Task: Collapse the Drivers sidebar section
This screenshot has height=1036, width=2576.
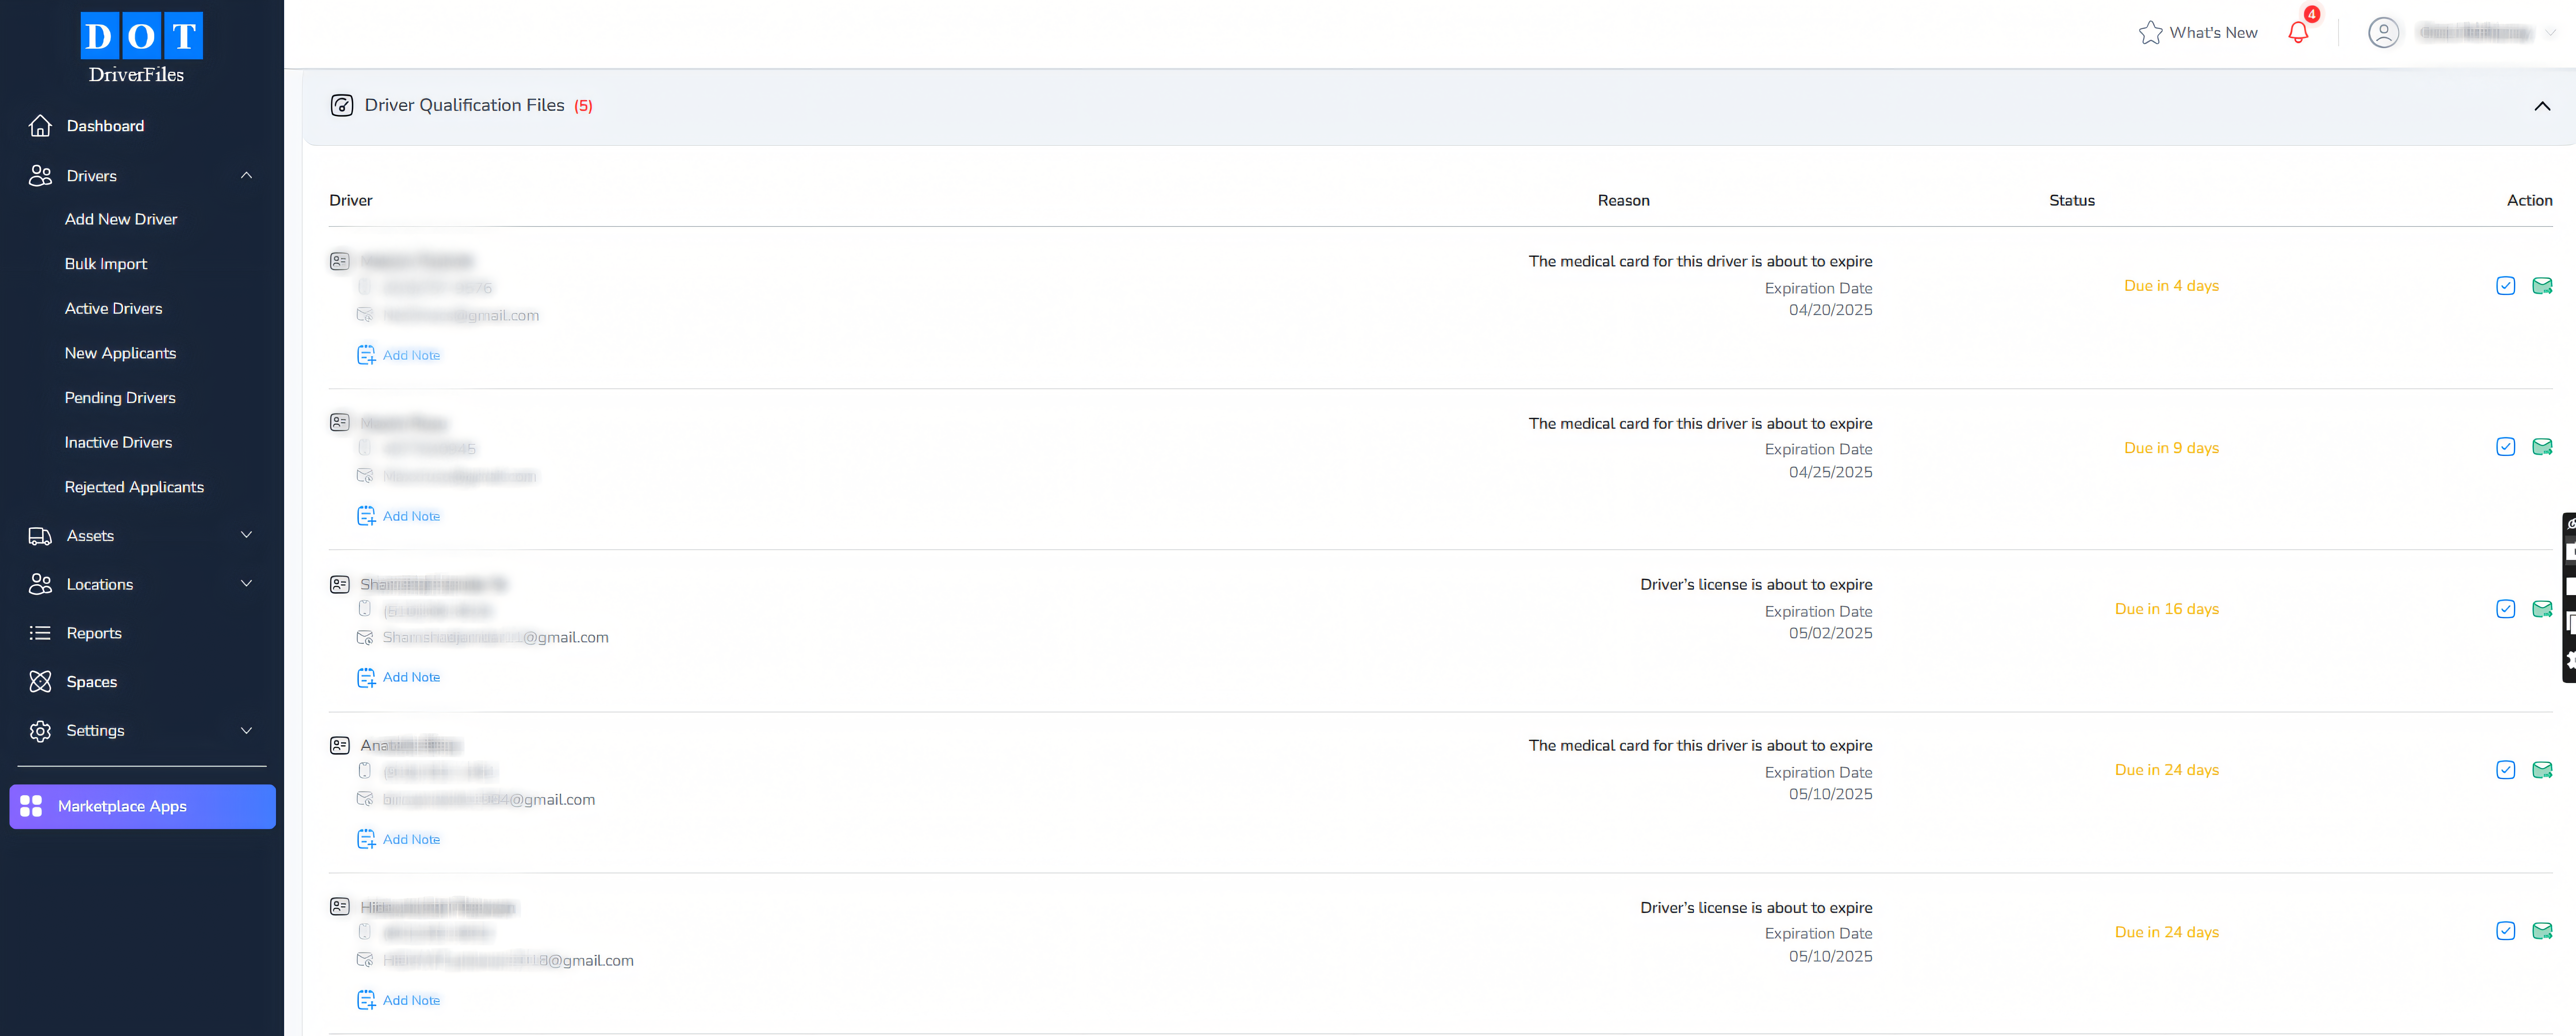Action: (x=246, y=176)
